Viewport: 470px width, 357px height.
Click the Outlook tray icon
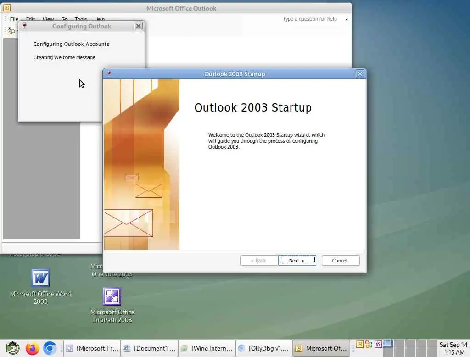(x=360, y=345)
